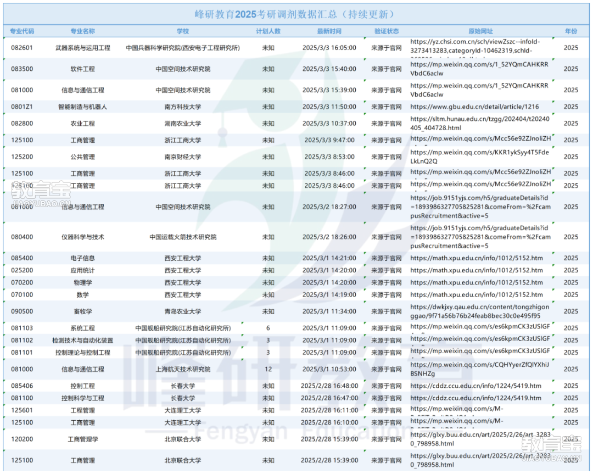
Task: Select the code cell 083500
Action: coord(22,69)
